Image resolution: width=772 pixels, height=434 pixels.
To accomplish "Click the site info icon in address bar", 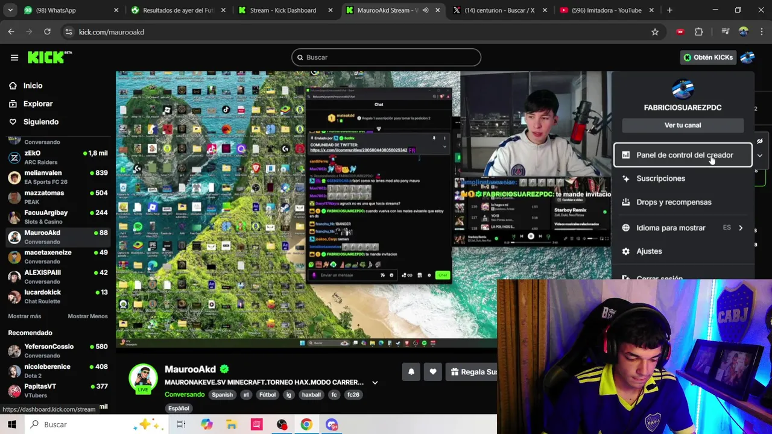I will [68, 32].
